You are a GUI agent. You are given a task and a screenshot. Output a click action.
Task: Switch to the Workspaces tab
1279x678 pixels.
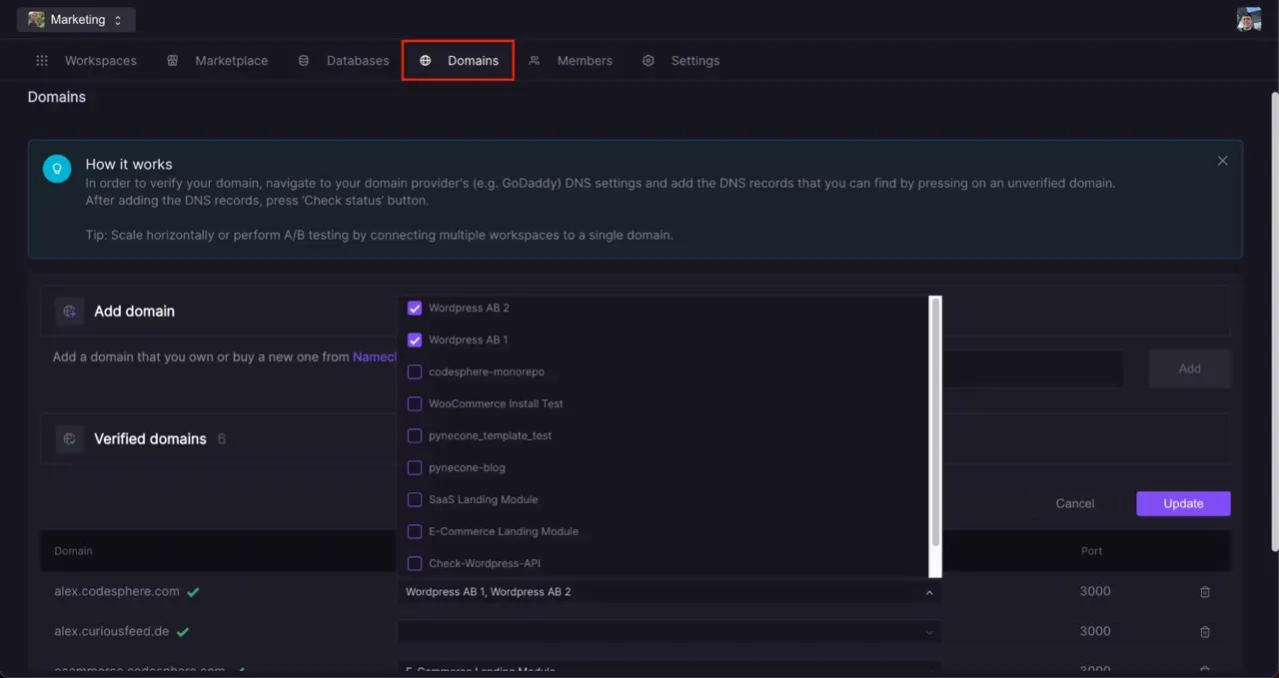click(x=86, y=61)
